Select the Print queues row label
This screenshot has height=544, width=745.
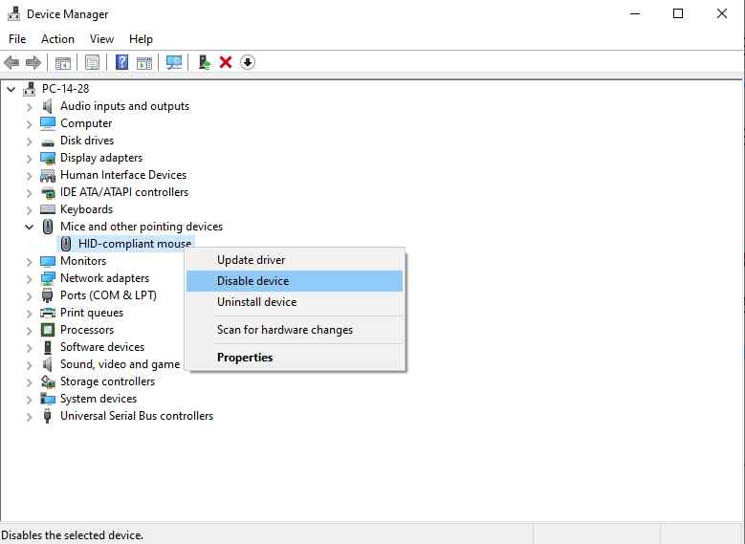[x=92, y=313]
